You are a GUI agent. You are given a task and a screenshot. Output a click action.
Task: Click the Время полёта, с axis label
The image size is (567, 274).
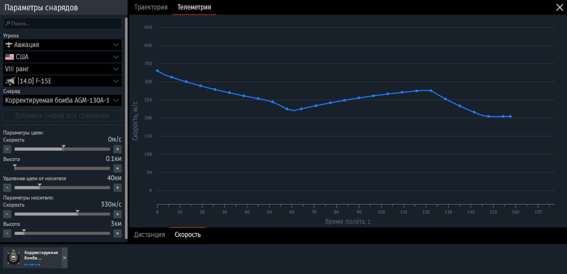348,221
